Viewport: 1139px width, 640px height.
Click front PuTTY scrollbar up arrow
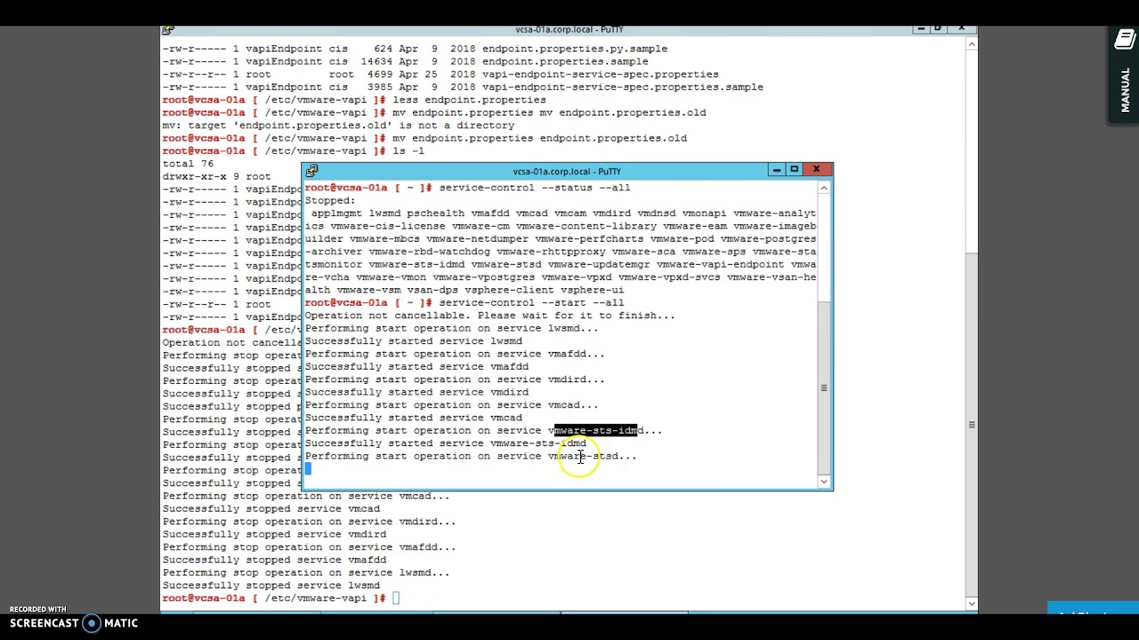click(x=824, y=188)
